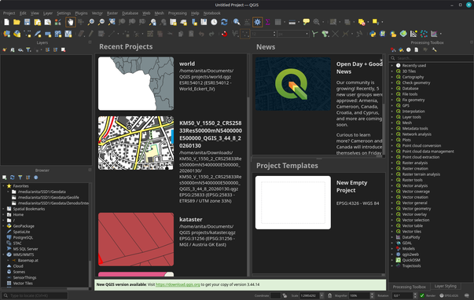Open the kataster recent project title

point(190,219)
